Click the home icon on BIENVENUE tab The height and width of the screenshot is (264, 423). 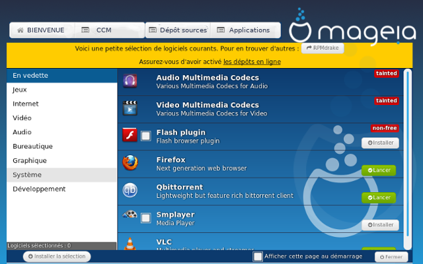click(x=20, y=30)
